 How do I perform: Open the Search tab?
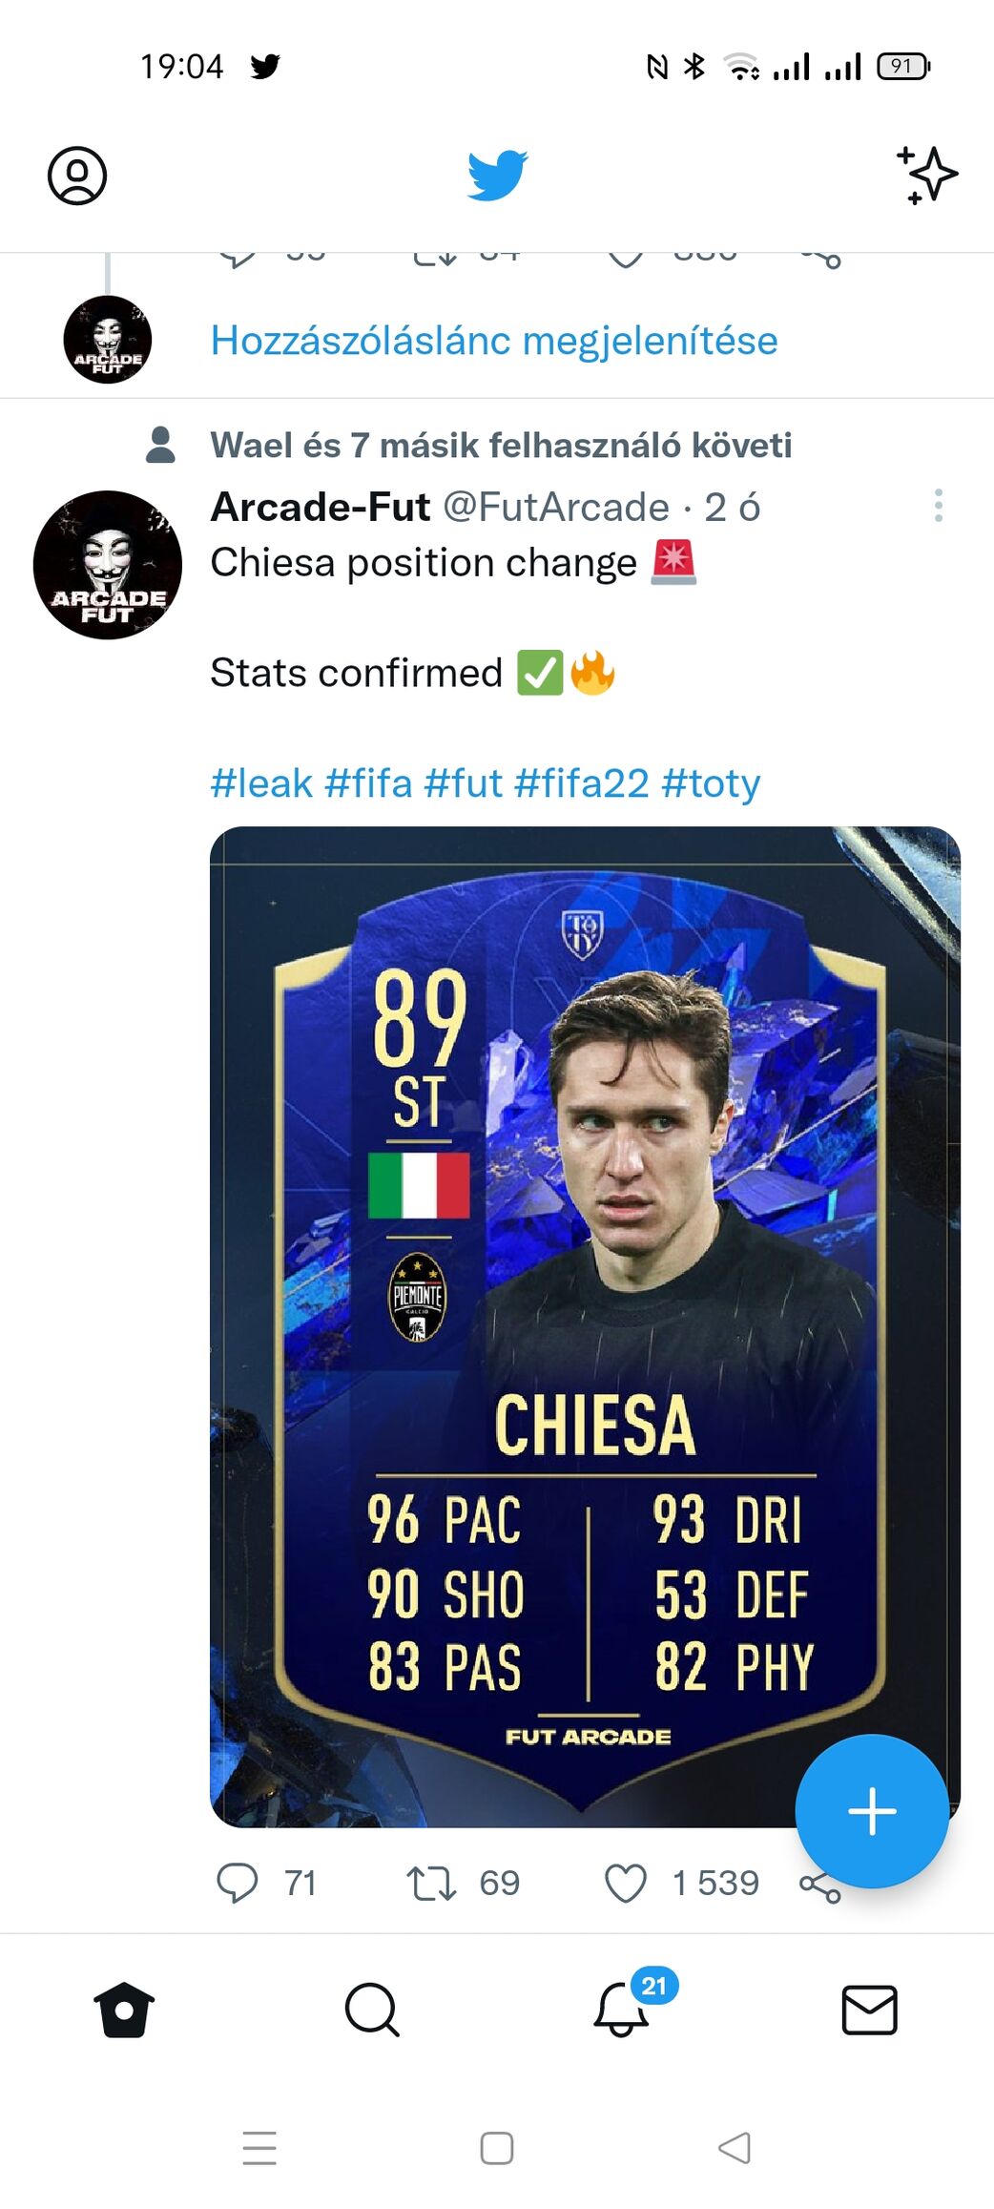(372, 2010)
